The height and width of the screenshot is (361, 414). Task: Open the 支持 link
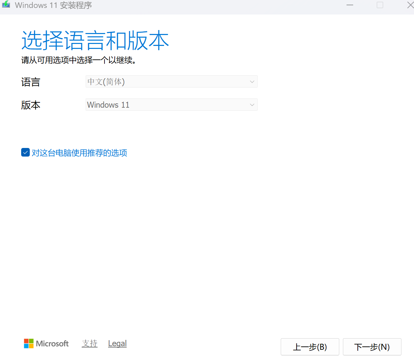pos(90,343)
